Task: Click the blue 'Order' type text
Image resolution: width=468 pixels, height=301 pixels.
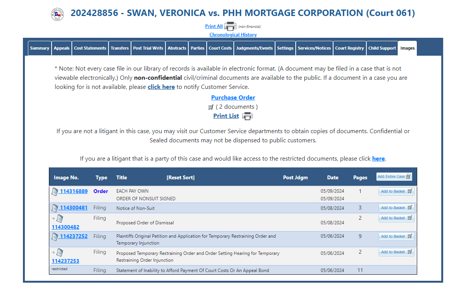Action: (101, 192)
